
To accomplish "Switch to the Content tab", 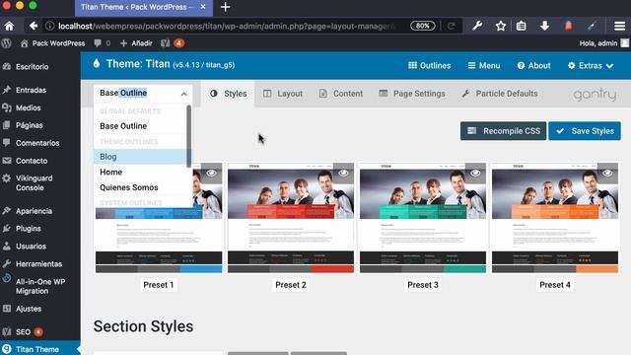I will [341, 94].
